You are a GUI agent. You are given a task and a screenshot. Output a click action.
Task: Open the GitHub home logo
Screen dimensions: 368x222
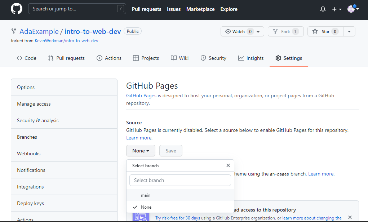pyautogui.click(x=17, y=9)
